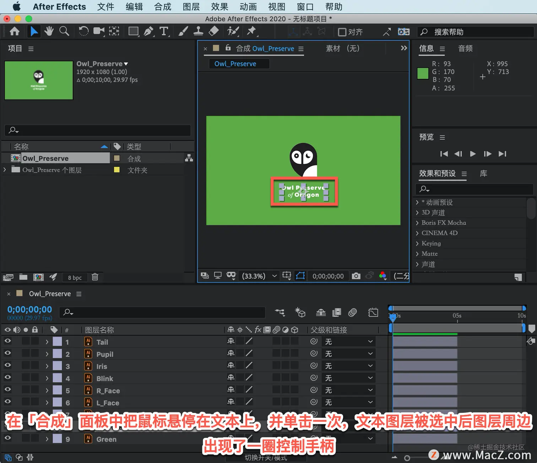
Task: Hide the Tail layer with eye toggle
Action: tap(7, 341)
